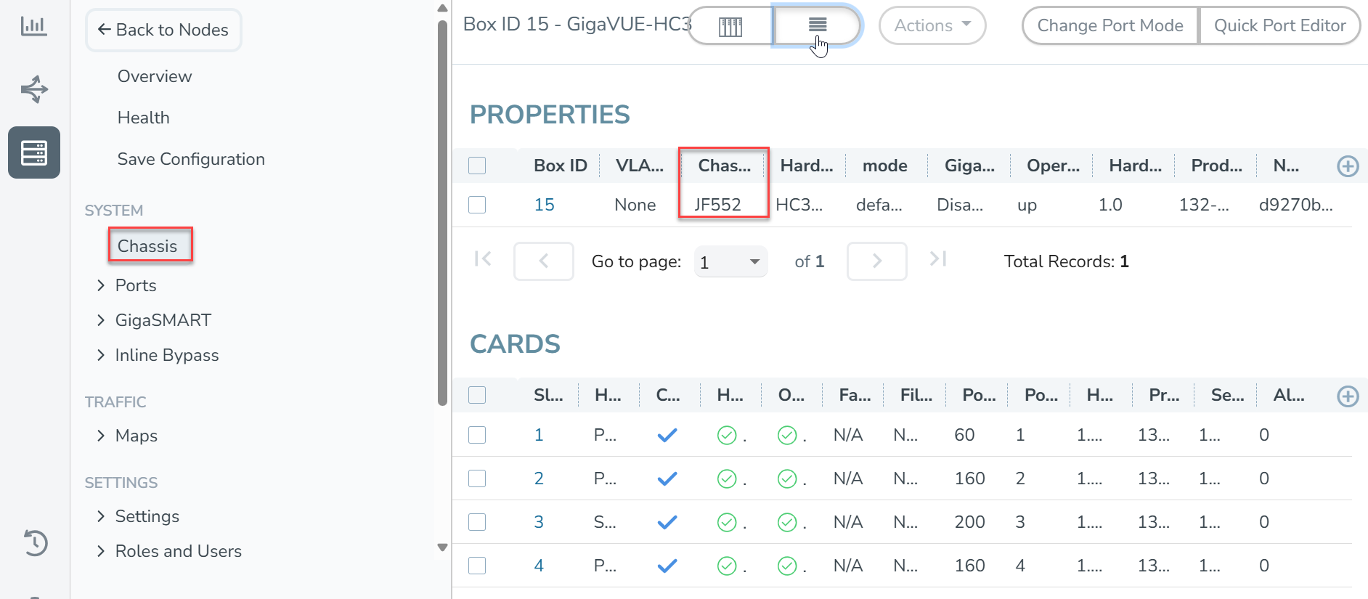This screenshot has width=1368, height=599.
Task: Select the physical nodes server icon
Action: point(34,152)
